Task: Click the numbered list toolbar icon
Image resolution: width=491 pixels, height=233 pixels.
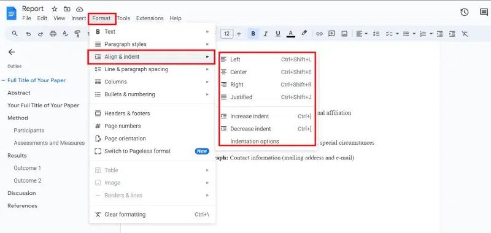Action: [x=423, y=34]
